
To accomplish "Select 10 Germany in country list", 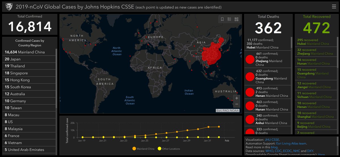I will coord(29,101).
